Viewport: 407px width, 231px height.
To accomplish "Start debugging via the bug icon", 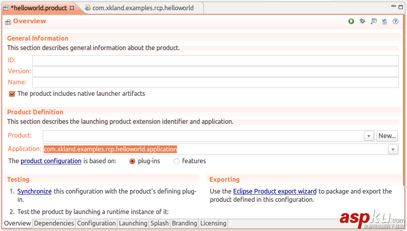I will (362, 21).
